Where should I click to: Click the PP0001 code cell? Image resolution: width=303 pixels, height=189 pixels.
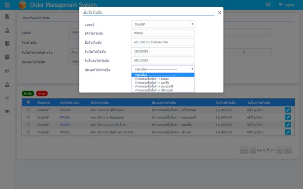click(65, 132)
